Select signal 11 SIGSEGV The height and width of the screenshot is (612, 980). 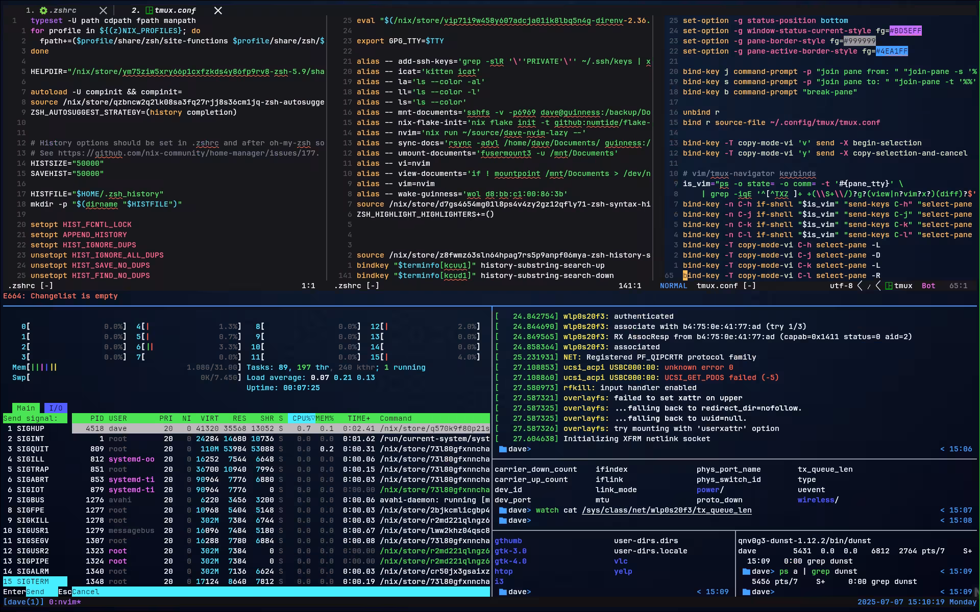(35, 541)
